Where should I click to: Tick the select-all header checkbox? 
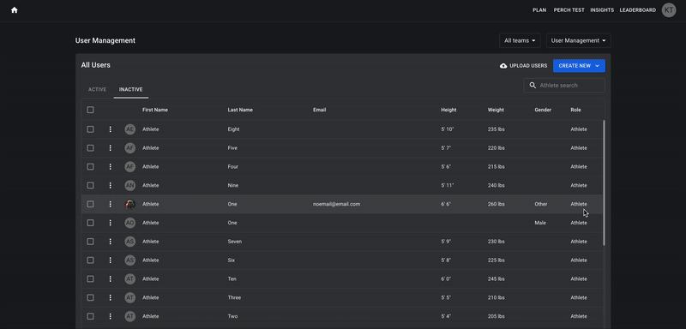click(x=90, y=111)
